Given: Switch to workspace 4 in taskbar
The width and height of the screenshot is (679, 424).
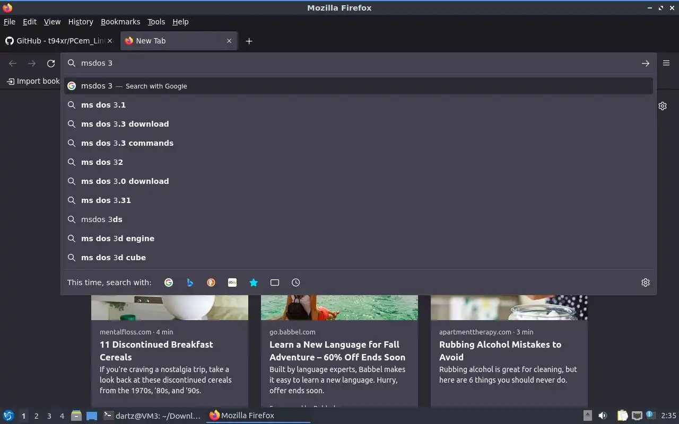Looking at the screenshot, I should (62, 416).
